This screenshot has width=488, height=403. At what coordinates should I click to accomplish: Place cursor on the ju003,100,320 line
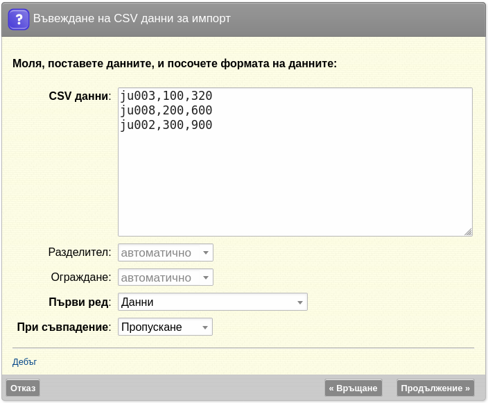[166, 96]
